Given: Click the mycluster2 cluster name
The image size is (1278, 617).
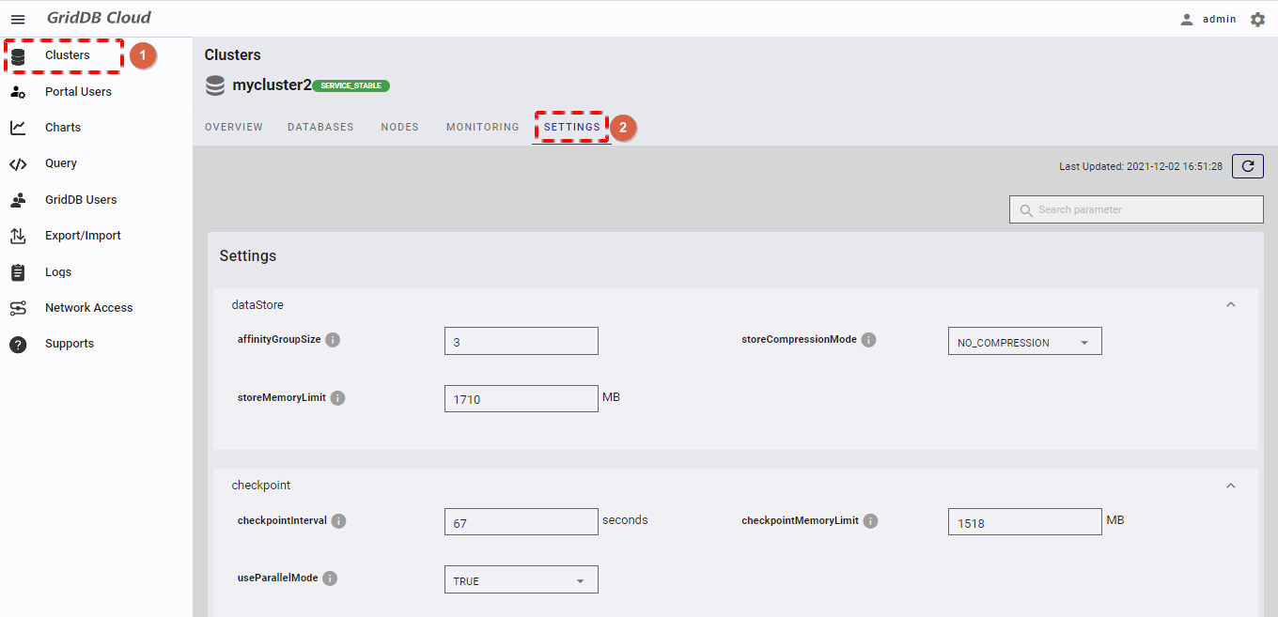Looking at the screenshot, I should click(272, 85).
